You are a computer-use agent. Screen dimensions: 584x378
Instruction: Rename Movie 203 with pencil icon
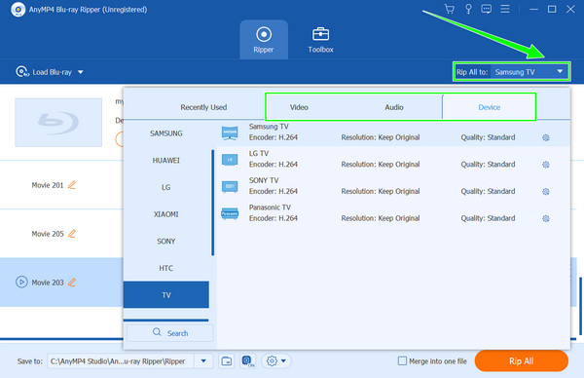pos(72,283)
